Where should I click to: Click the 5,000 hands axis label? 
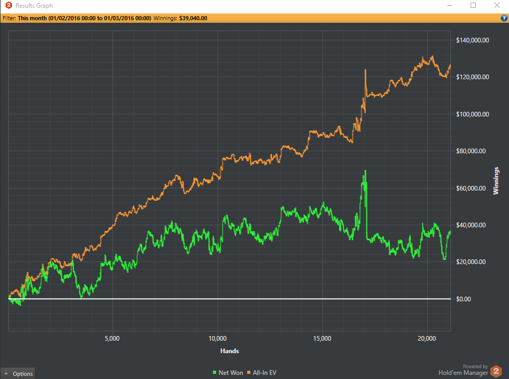click(112, 339)
